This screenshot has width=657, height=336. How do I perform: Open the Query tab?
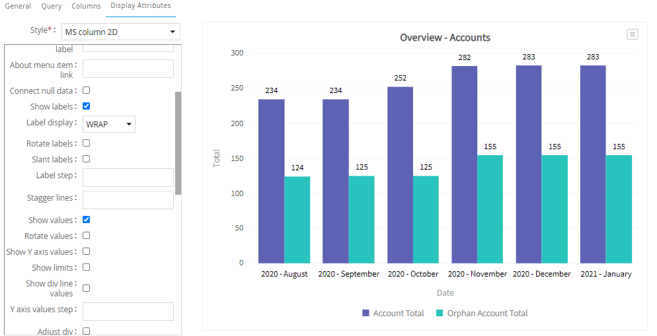[x=52, y=7]
